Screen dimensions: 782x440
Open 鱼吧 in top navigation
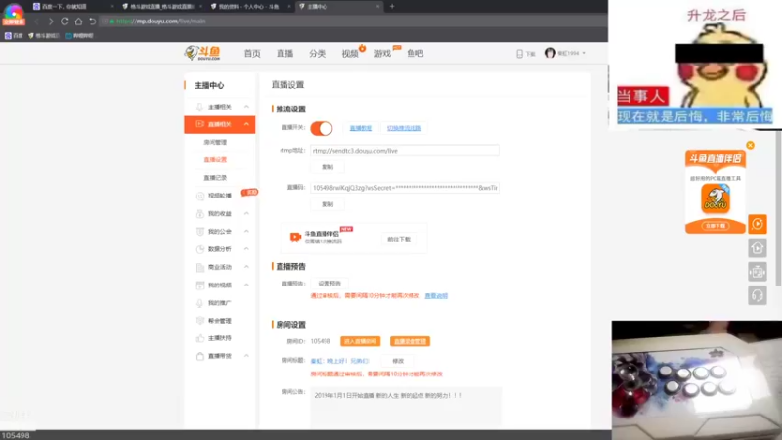[414, 54]
